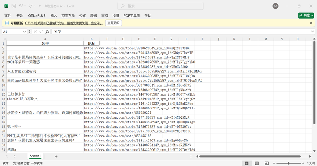Viewport: 317px width, 166px height.
Task: Select cell ChatGPT助力写论文
Action: pyautogui.click(x=45, y=99)
